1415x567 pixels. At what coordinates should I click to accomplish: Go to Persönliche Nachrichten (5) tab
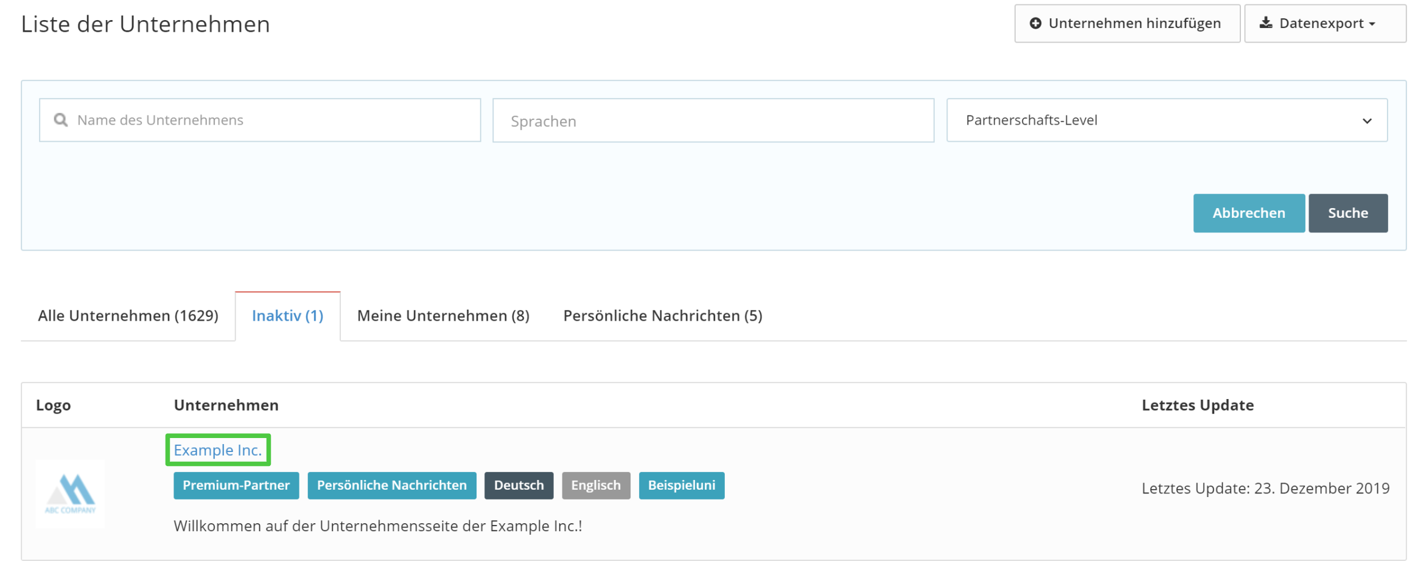(663, 316)
